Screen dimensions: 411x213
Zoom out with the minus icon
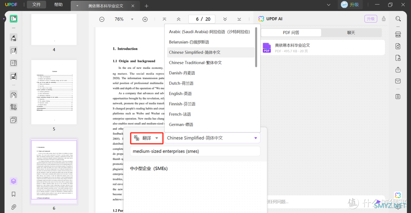[x=102, y=19]
